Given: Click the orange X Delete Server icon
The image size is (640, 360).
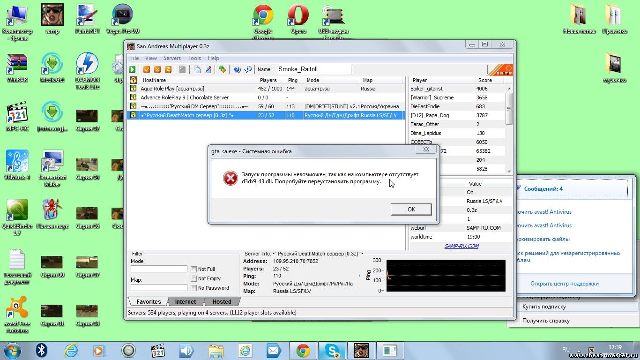Looking at the screenshot, I should click(157, 69).
